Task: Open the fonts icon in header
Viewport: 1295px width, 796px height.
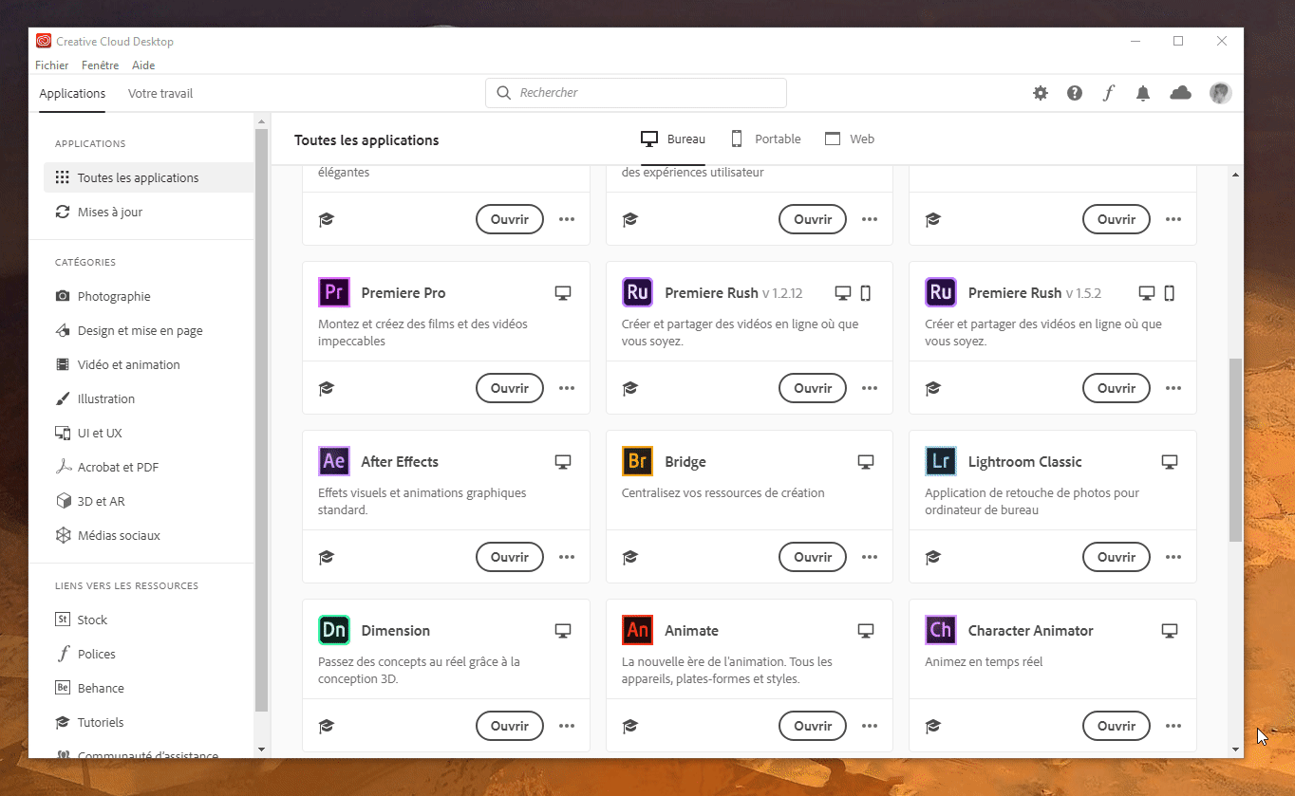Action: pyautogui.click(x=1108, y=93)
